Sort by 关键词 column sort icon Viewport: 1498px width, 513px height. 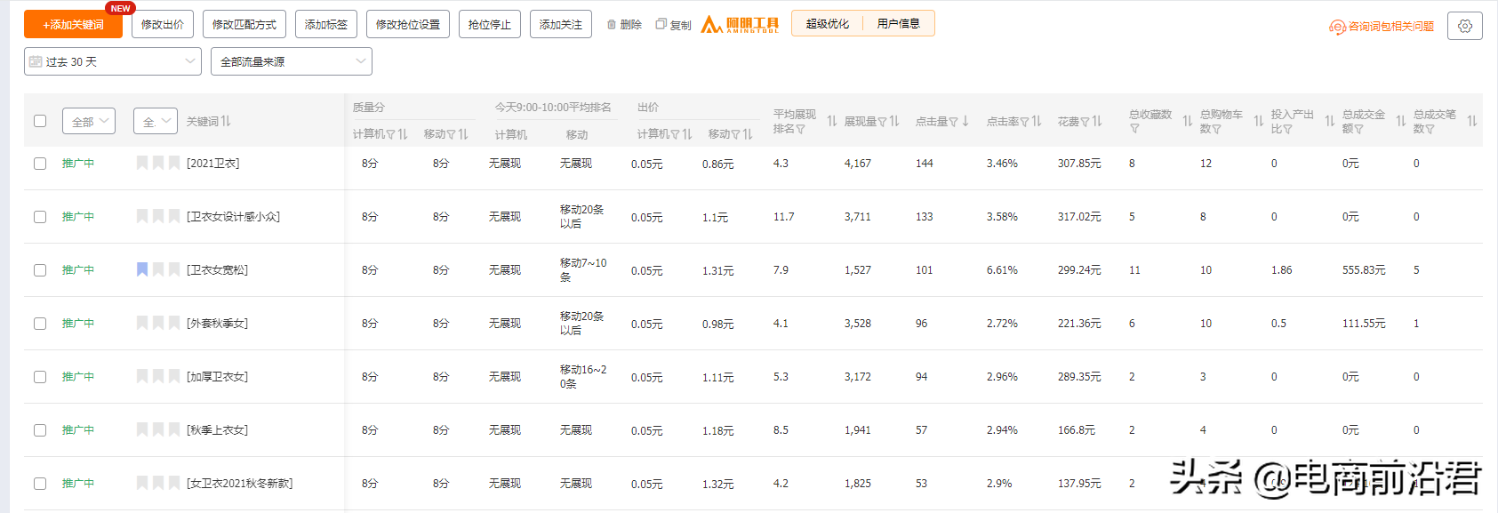tap(226, 121)
